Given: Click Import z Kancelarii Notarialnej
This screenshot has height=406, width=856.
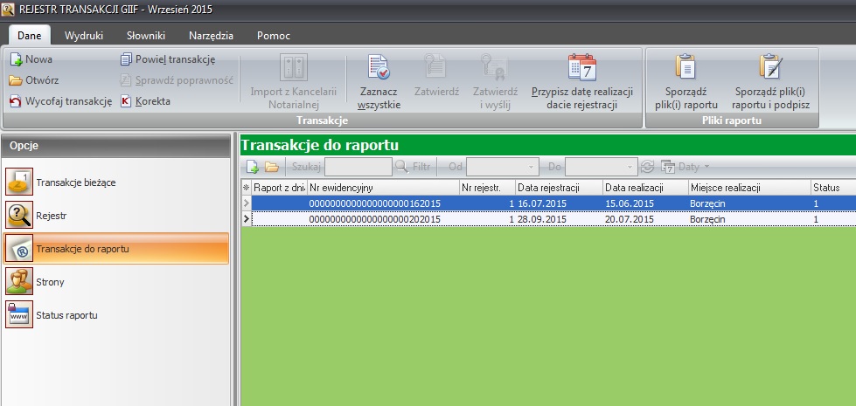Looking at the screenshot, I should coord(294,82).
